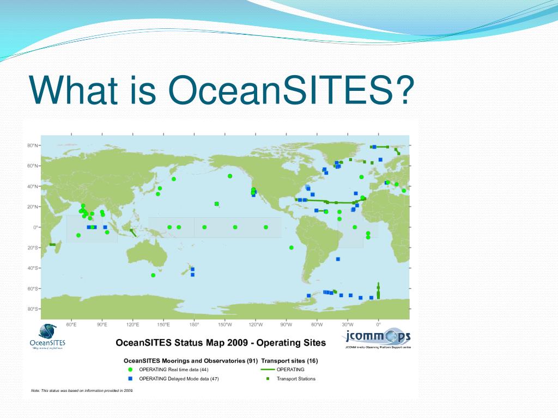558x418 pixels.
Task: Click the 20°N latitude axis label
Action: [33, 207]
